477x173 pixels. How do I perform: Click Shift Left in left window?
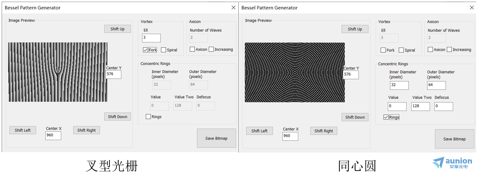[23, 130]
